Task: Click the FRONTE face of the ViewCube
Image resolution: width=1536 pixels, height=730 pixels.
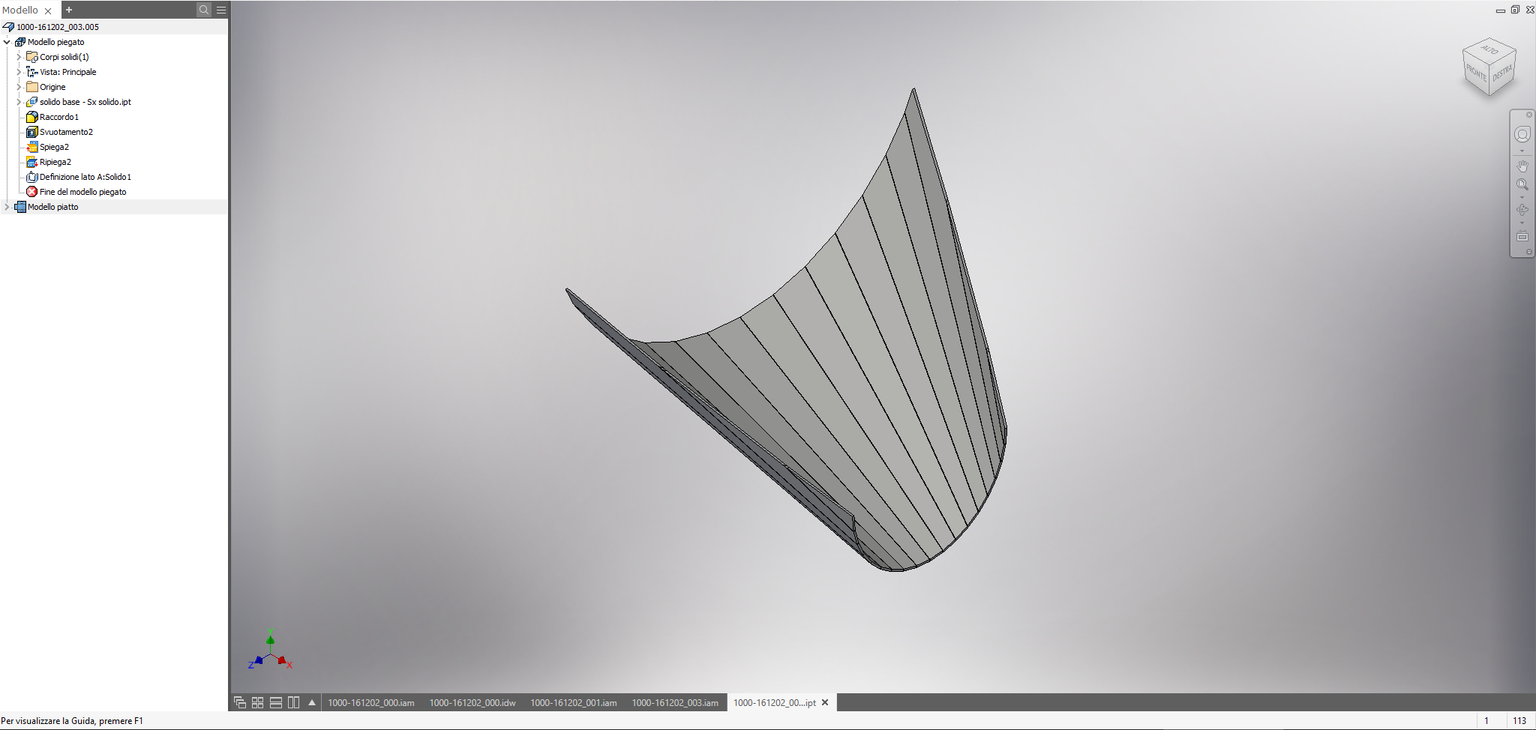Action: pos(1476,72)
